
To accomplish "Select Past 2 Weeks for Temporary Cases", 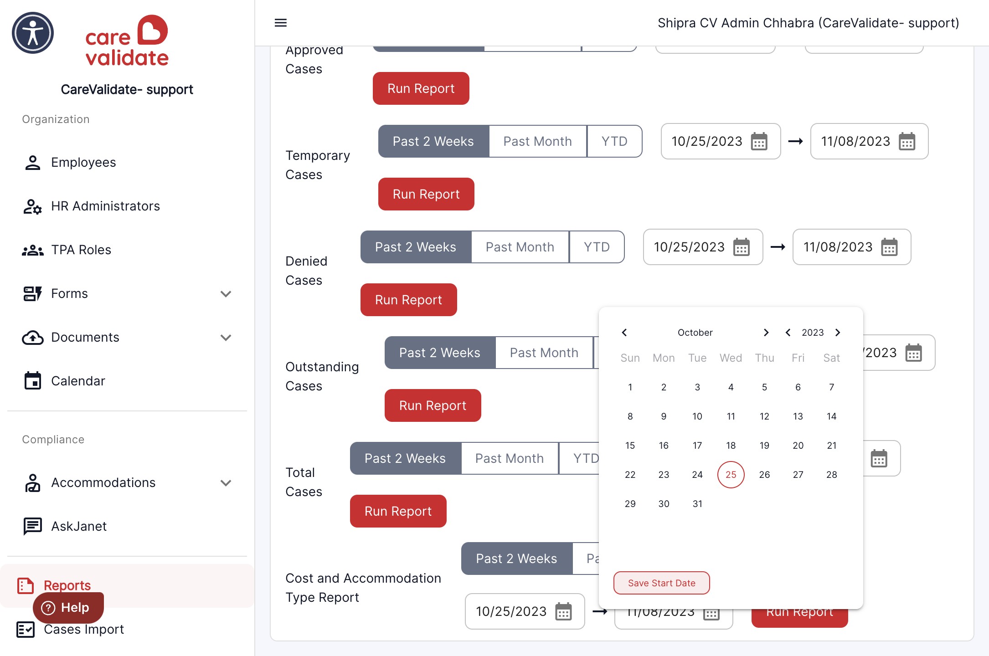I will tap(433, 142).
